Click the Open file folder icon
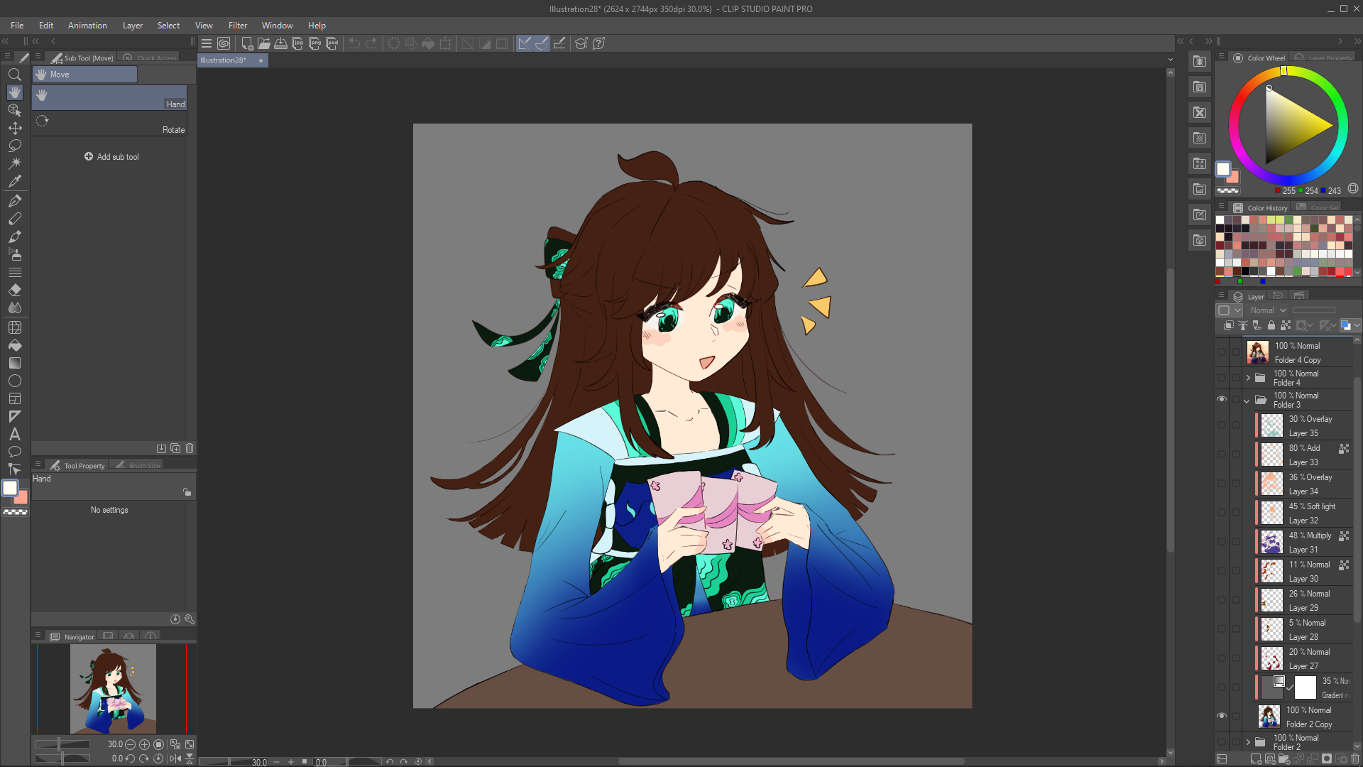1363x767 pixels. point(263,43)
